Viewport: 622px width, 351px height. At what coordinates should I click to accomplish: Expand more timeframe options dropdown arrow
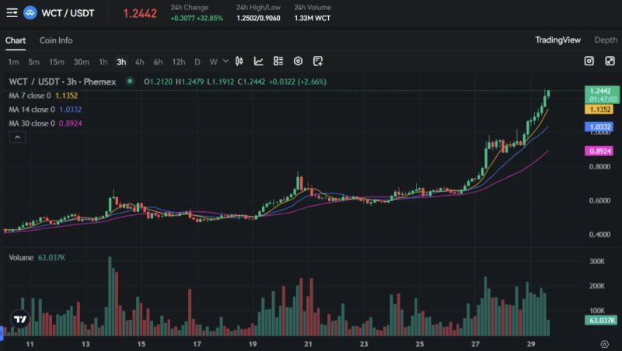[x=225, y=61]
